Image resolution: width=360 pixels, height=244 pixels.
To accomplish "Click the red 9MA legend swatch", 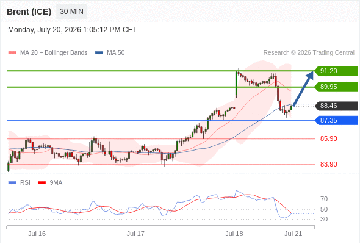I will 41,183.
